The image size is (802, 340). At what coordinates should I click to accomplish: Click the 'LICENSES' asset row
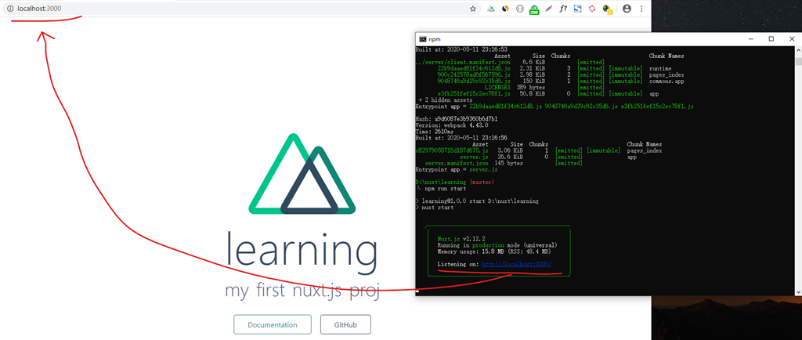click(x=545, y=88)
